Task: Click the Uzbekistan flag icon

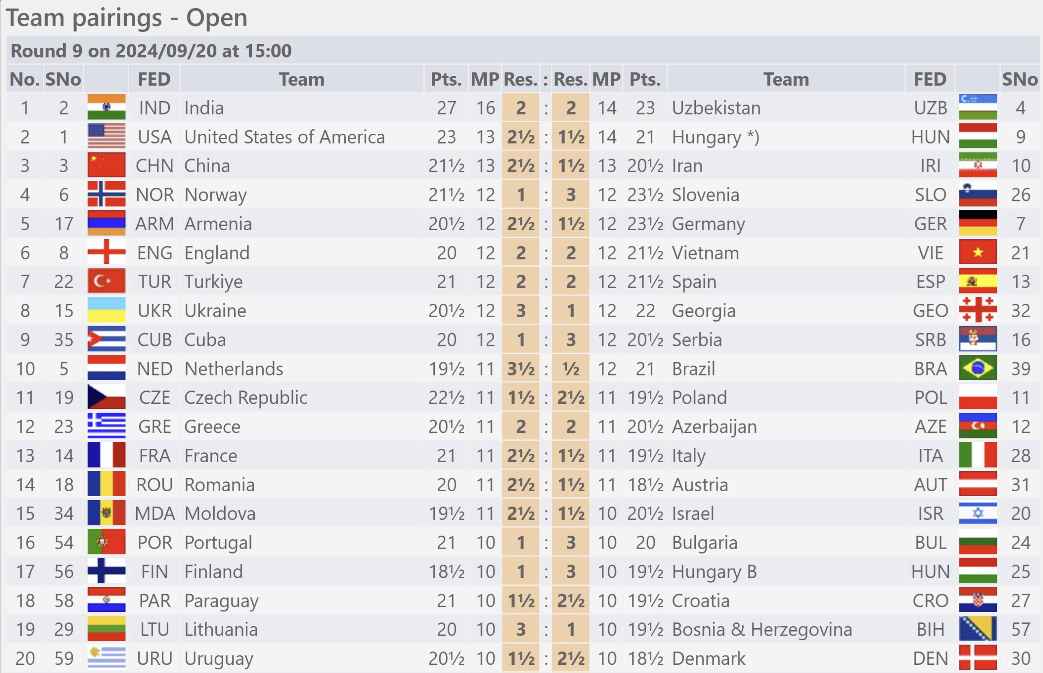Action: 978,107
